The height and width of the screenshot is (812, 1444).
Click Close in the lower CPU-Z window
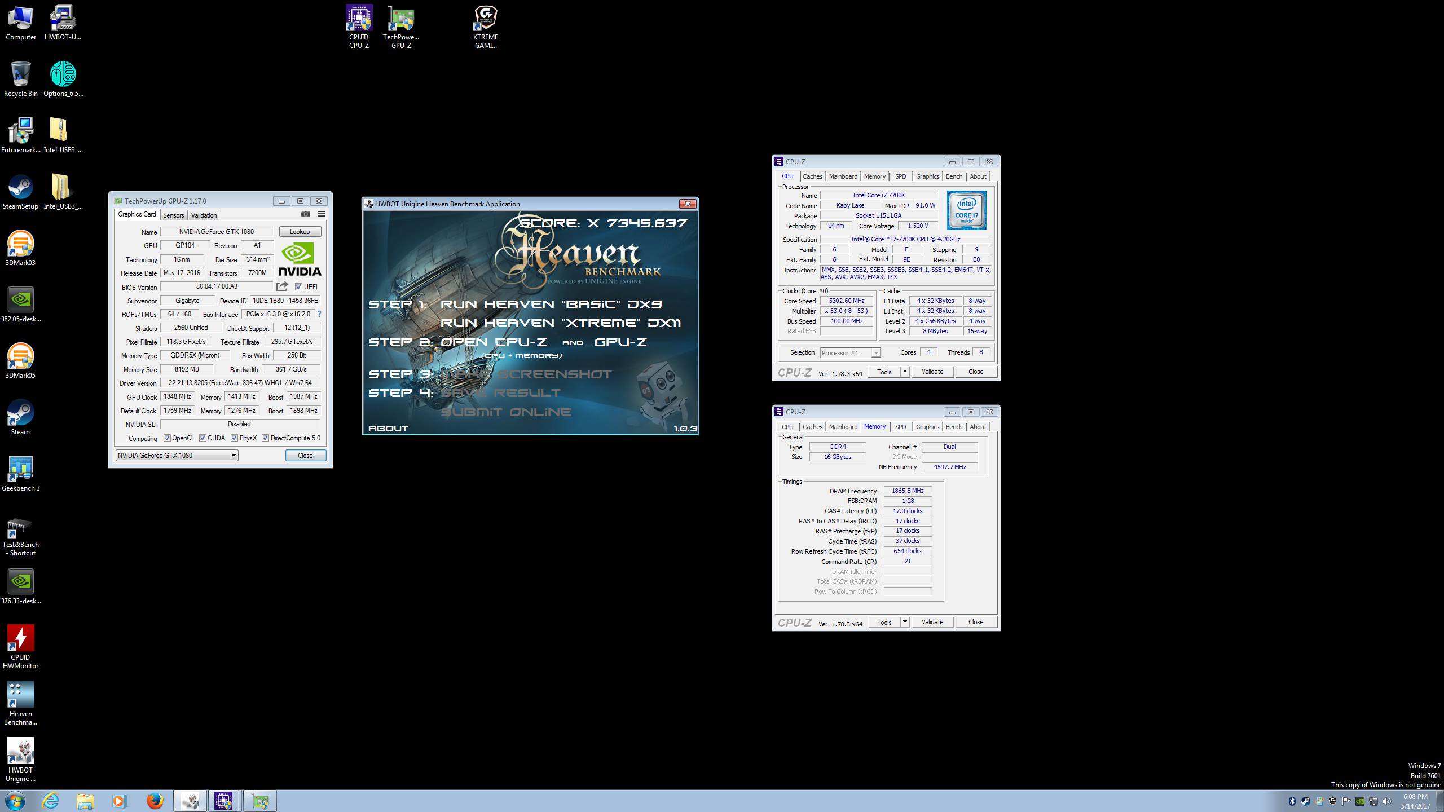pyautogui.click(x=975, y=622)
